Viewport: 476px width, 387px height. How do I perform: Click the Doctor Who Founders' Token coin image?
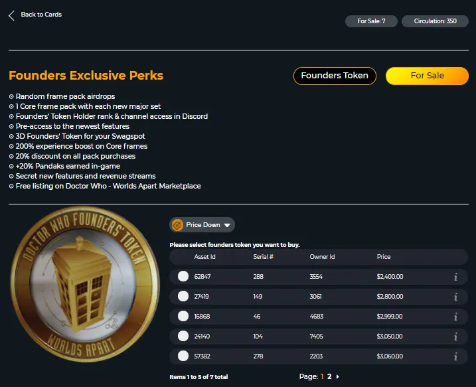pyautogui.click(x=85, y=284)
